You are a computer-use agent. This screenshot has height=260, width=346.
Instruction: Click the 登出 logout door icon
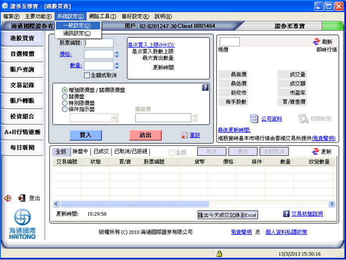pyautogui.click(x=21, y=198)
